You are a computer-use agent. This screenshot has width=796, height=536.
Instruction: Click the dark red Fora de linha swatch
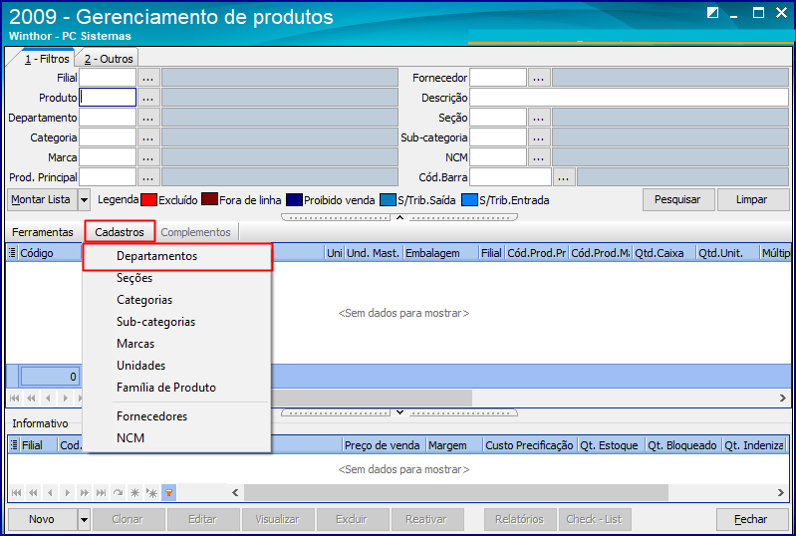coord(209,199)
